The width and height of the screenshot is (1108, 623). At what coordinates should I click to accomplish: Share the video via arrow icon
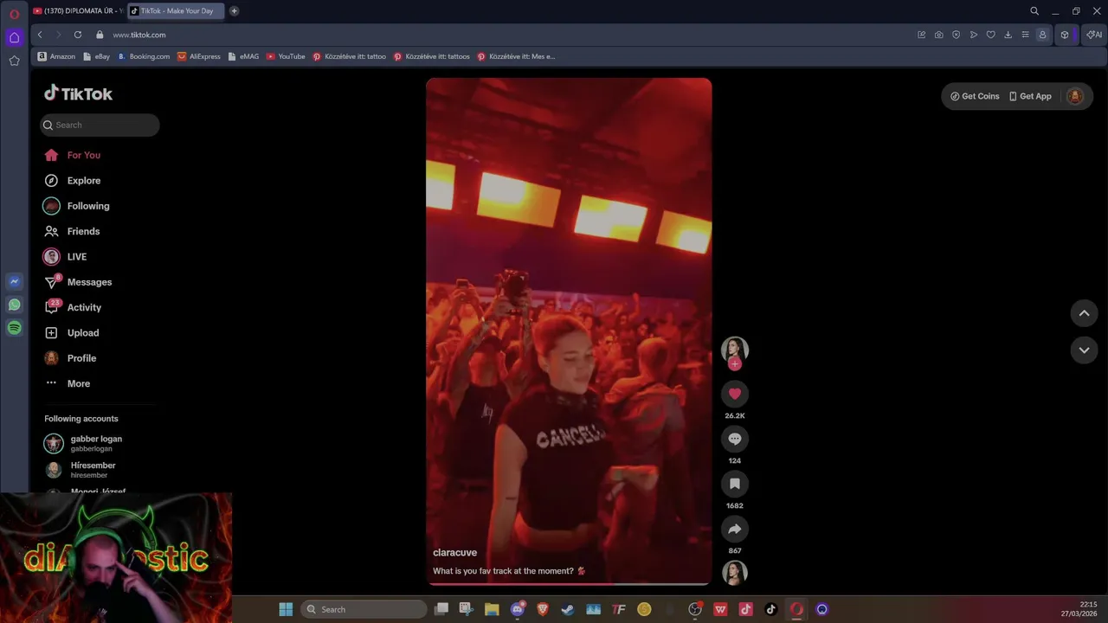(735, 529)
